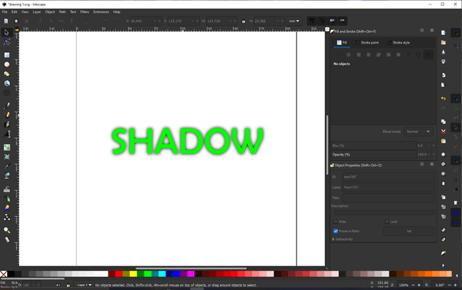Switch to the Stroke style tab

[x=398, y=43]
